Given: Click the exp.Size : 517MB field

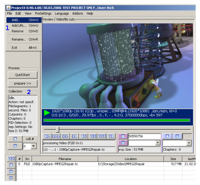Looking at the screenshot, I should [140, 149].
